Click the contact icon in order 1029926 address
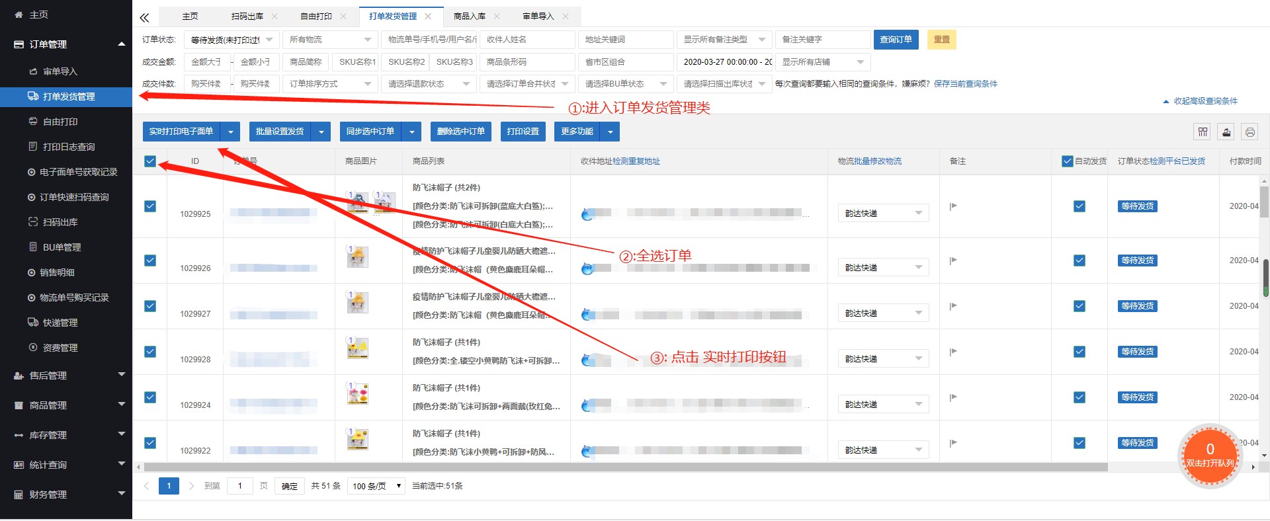Image resolution: width=1270 pixels, height=521 pixels. click(x=587, y=268)
